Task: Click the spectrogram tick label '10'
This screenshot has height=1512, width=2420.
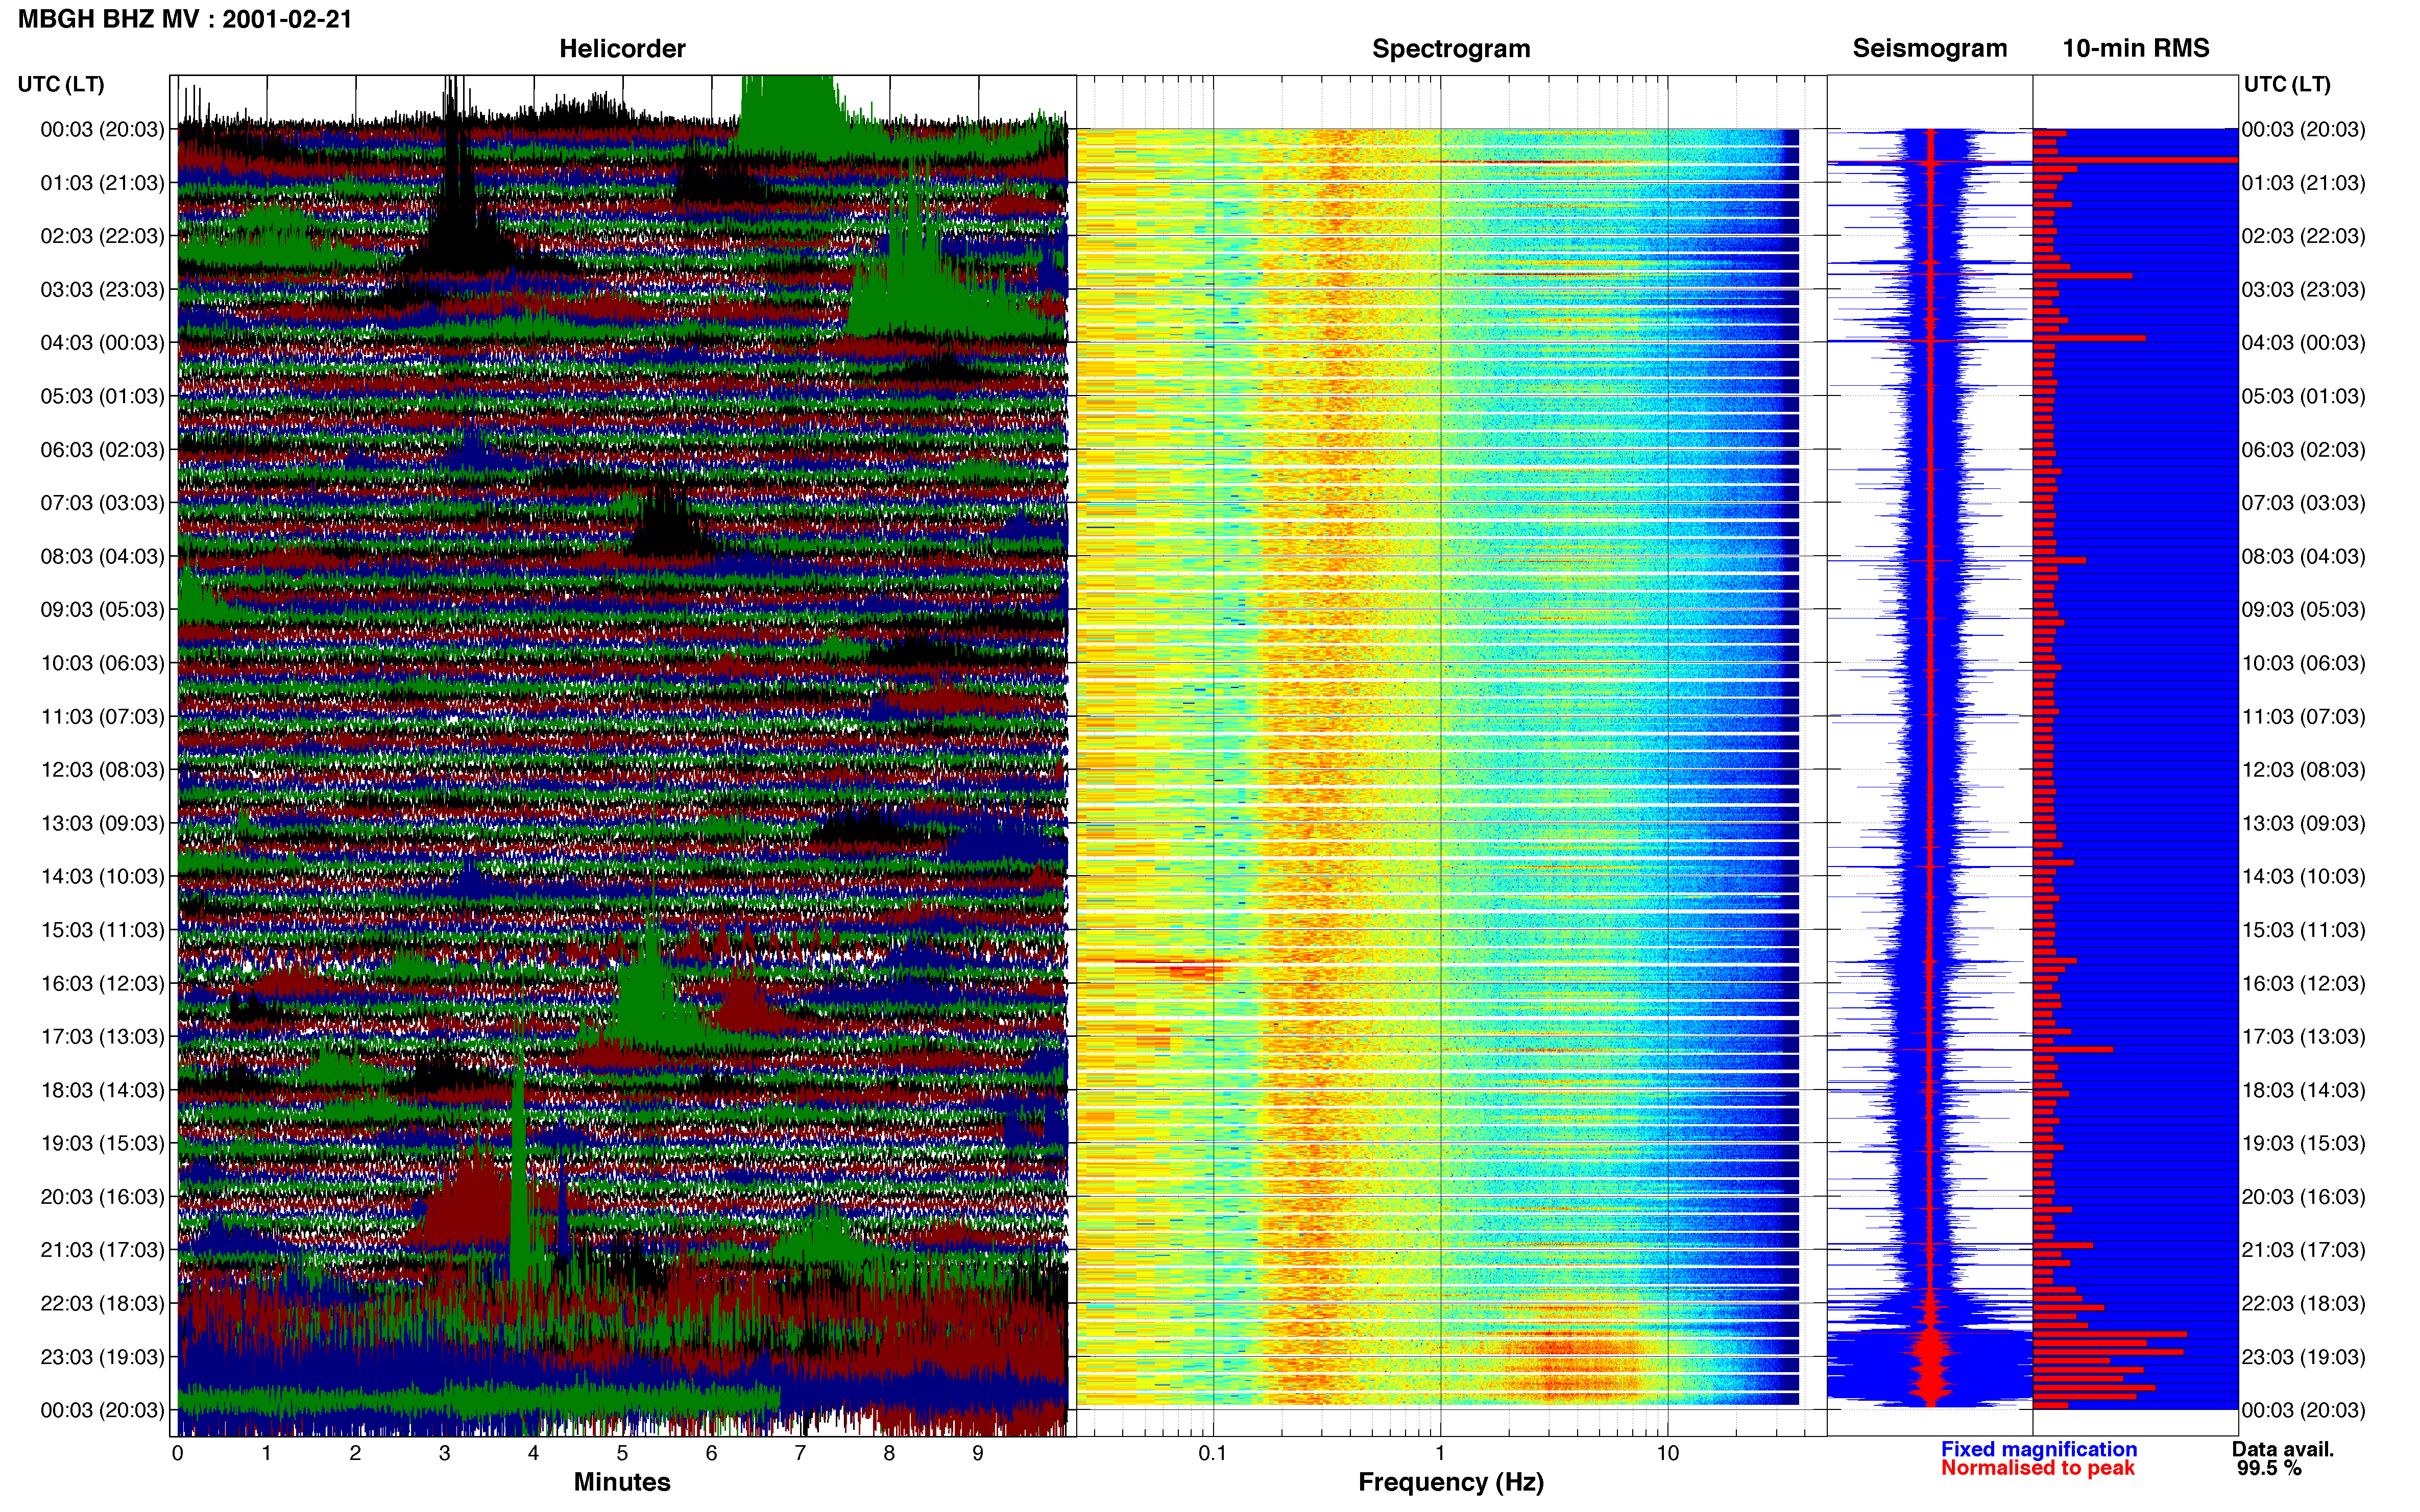Action: click(1667, 1453)
